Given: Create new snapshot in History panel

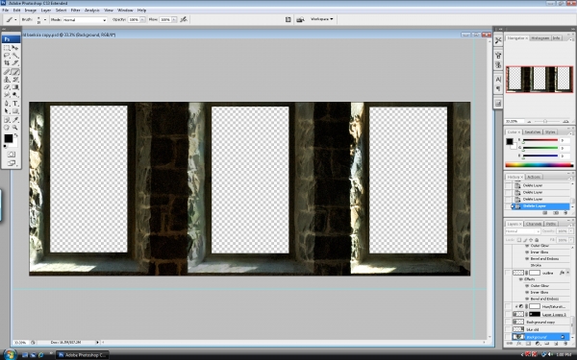Looking at the screenshot, I should 556,213.
